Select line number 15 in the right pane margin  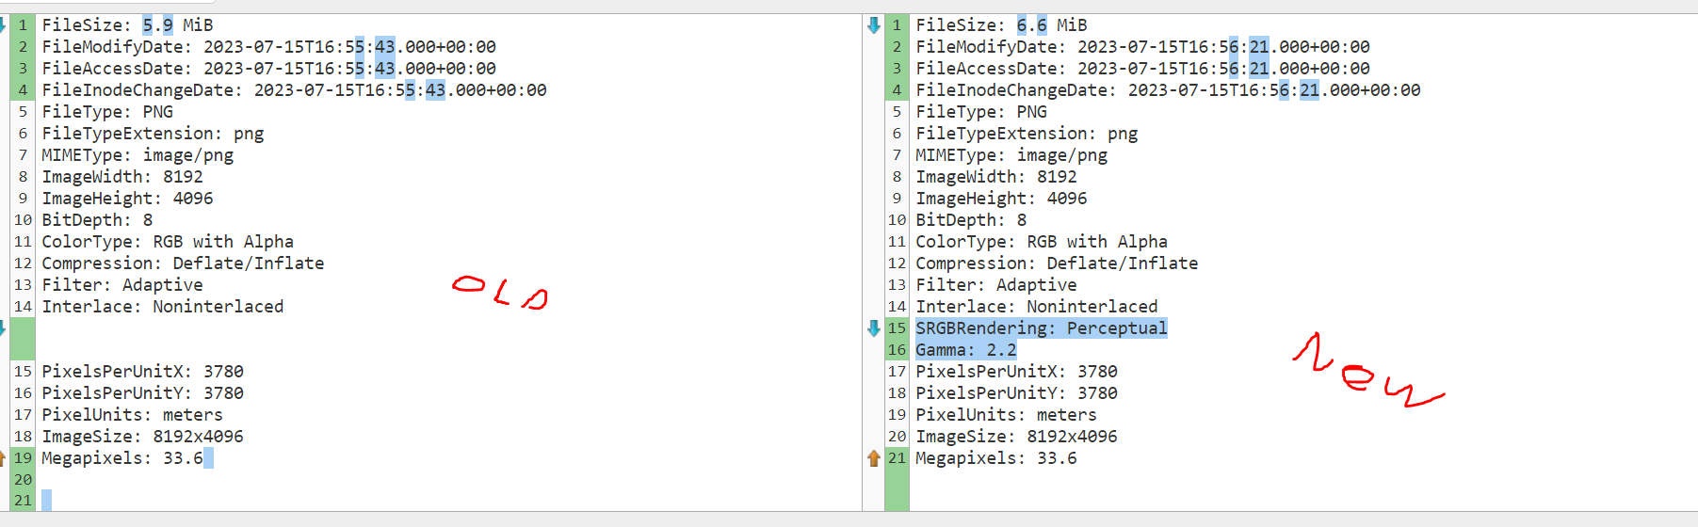click(897, 328)
